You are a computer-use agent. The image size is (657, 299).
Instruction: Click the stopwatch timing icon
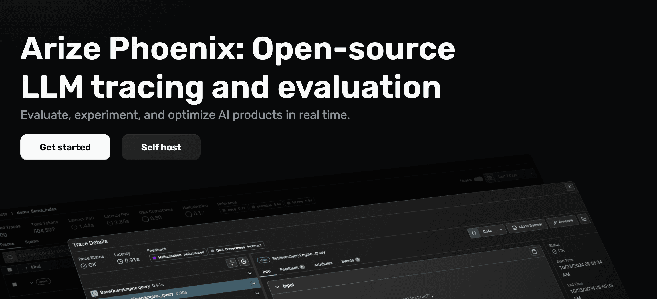(243, 261)
